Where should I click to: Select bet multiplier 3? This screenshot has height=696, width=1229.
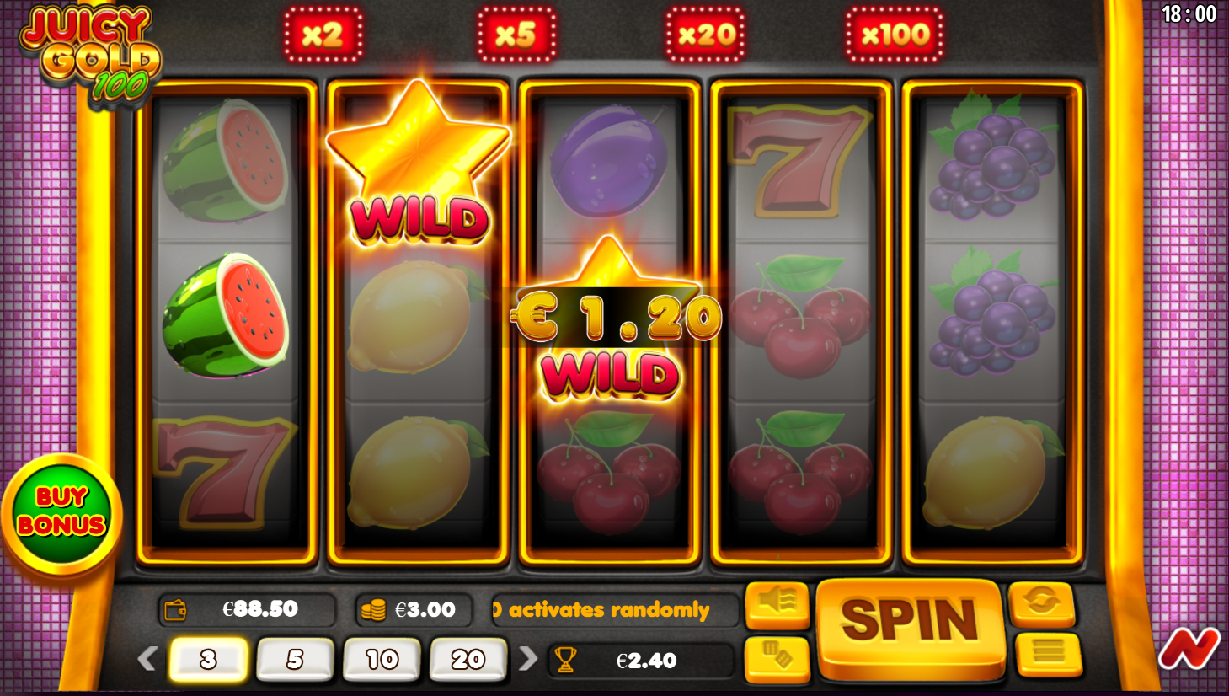pyautogui.click(x=208, y=659)
